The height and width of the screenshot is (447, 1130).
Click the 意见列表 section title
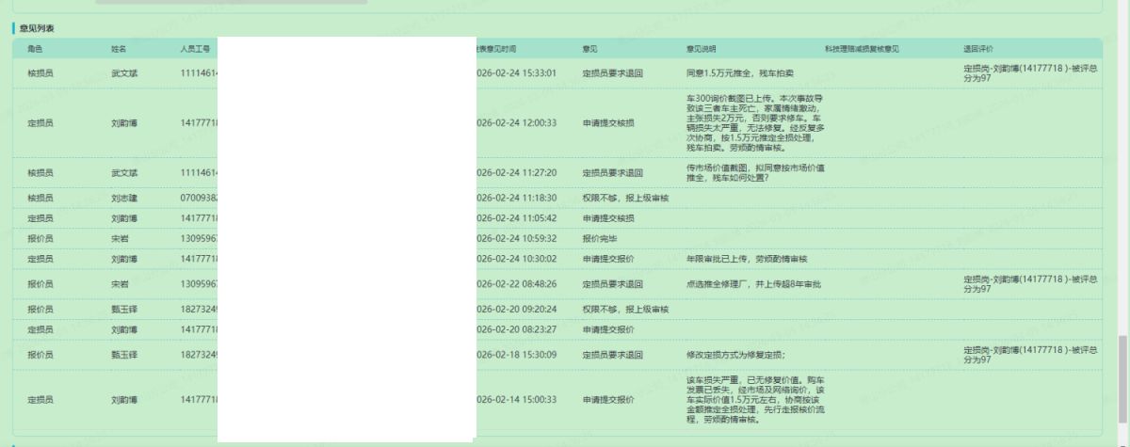click(37, 28)
